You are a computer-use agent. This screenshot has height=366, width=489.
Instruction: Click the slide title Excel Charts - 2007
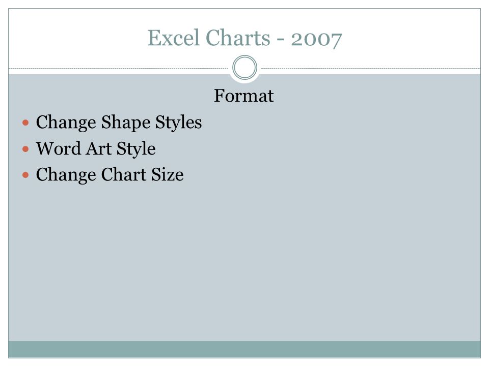[244, 38]
